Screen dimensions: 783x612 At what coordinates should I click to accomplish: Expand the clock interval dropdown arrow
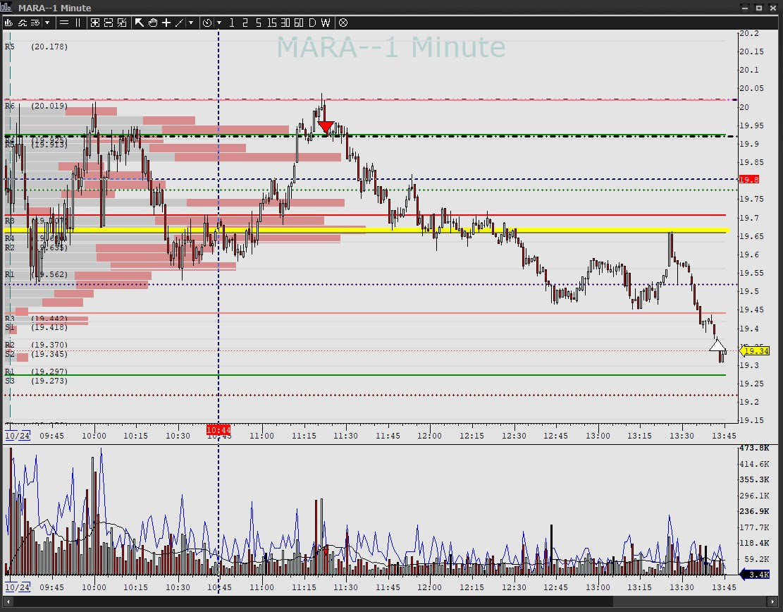(x=219, y=23)
